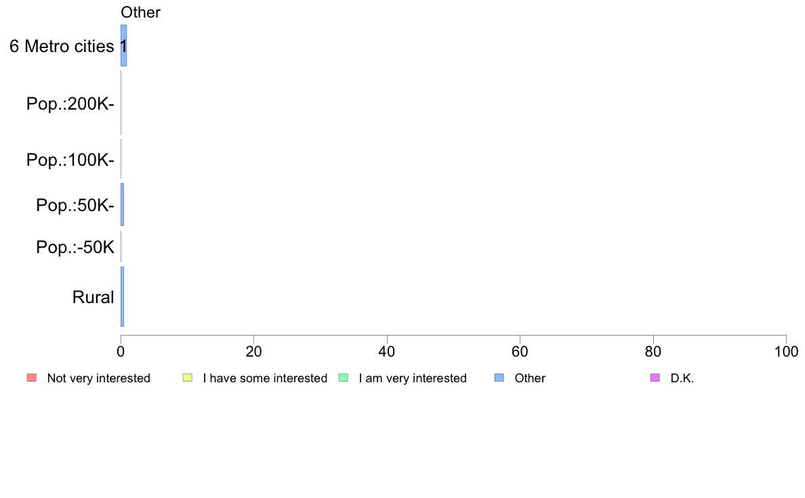Click the I am very interested legend text
Viewport: 805px width, 498px height.
click(413, 378)
